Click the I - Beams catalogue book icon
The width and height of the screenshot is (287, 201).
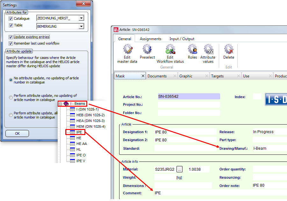pyautogui.click(x=66, y=104)
